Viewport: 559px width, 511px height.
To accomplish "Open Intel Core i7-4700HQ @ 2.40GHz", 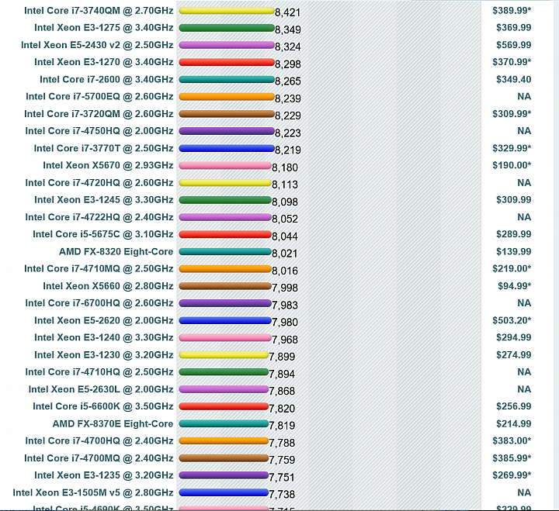I will [x=99, y=441].
